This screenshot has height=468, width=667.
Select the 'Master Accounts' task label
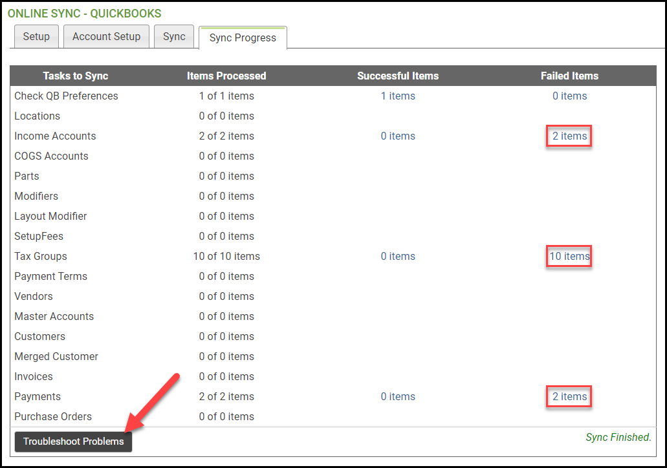[54, 316]
